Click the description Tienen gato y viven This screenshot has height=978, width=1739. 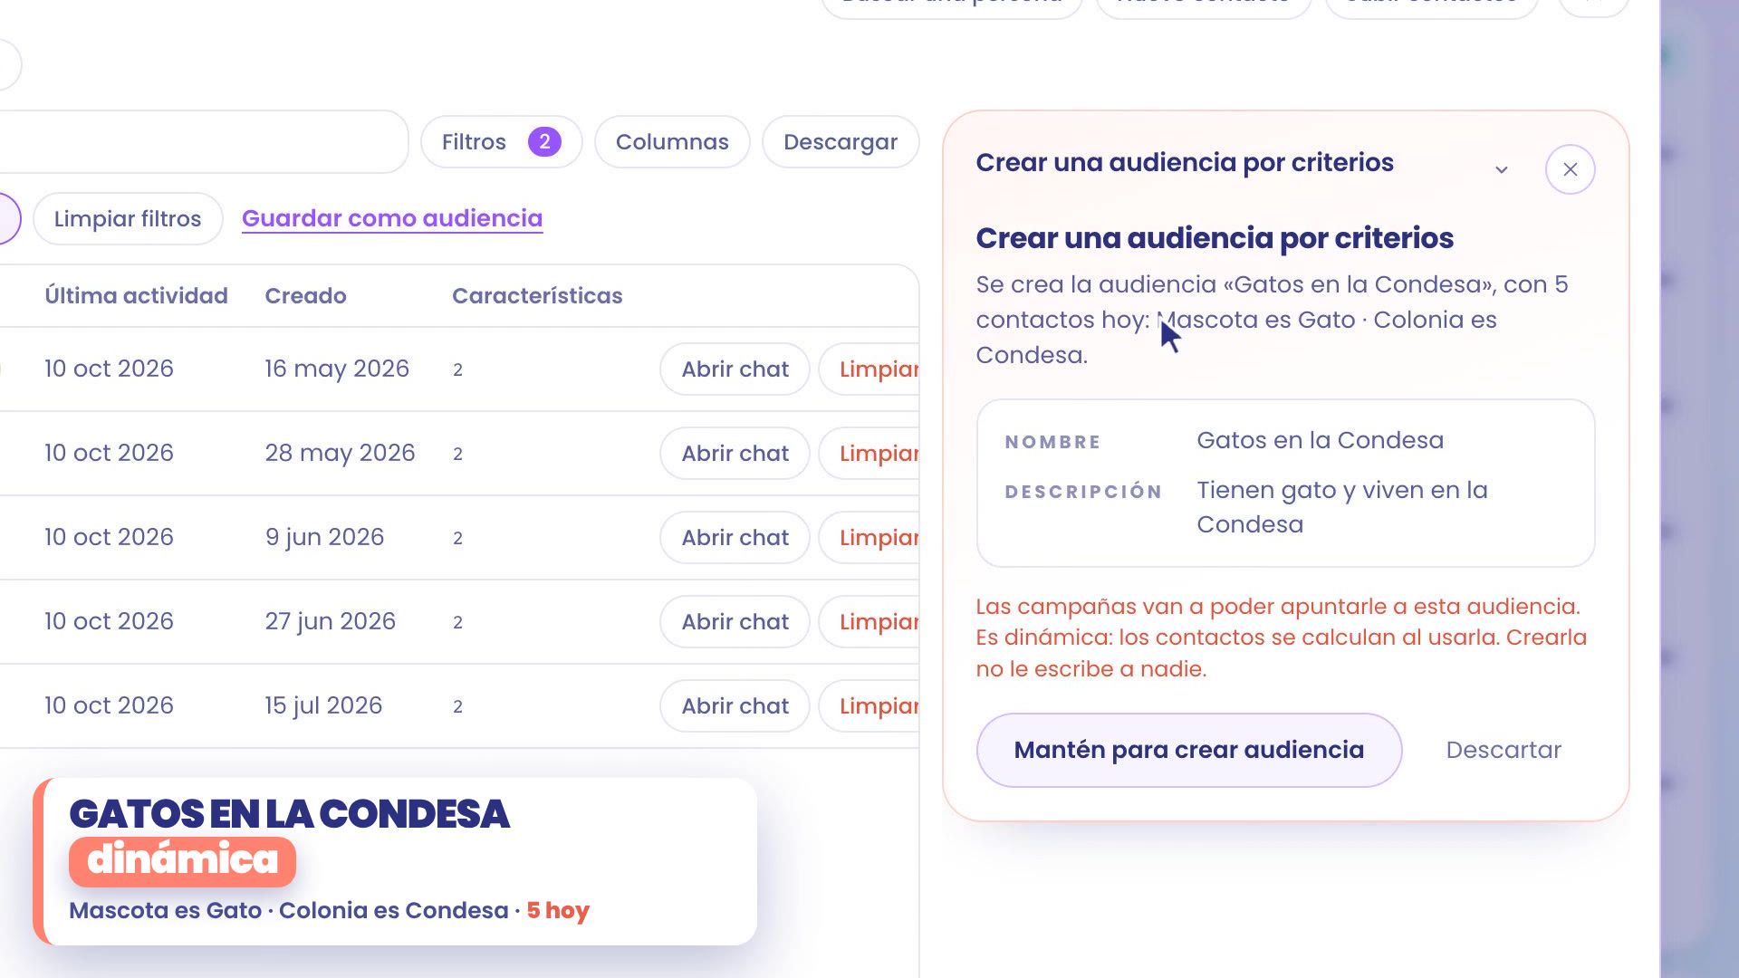pyautogui.click(x=1342, y=507)
